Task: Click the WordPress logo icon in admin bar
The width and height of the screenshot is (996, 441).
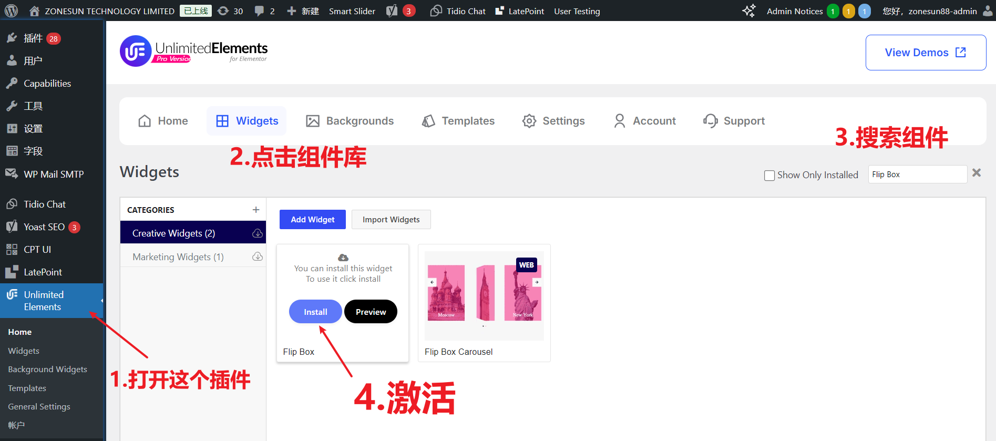Action: pyautogui.click(x=11, y=11)
